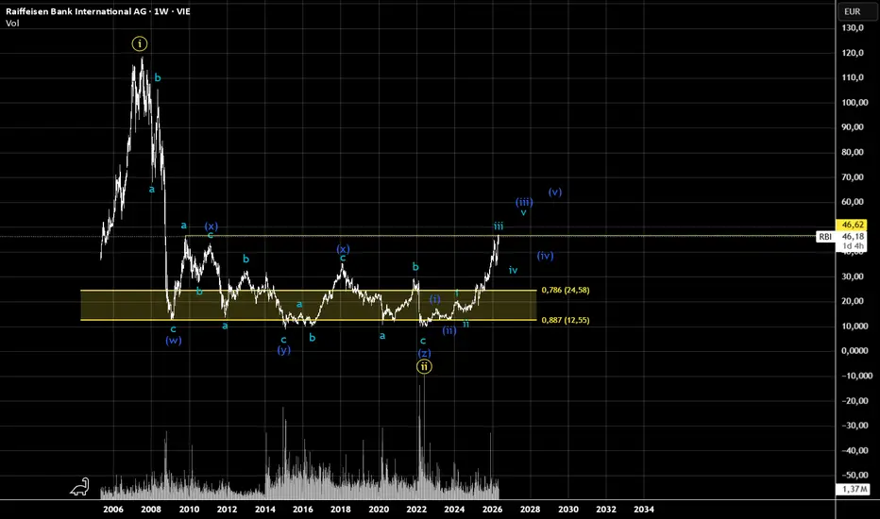
Task: Select the blue (w) wave label
Action: (x=174, y=340)
